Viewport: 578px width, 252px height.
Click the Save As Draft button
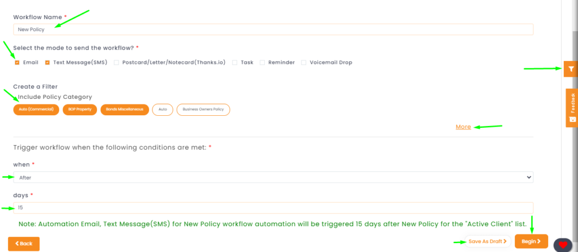pos(488,241)
